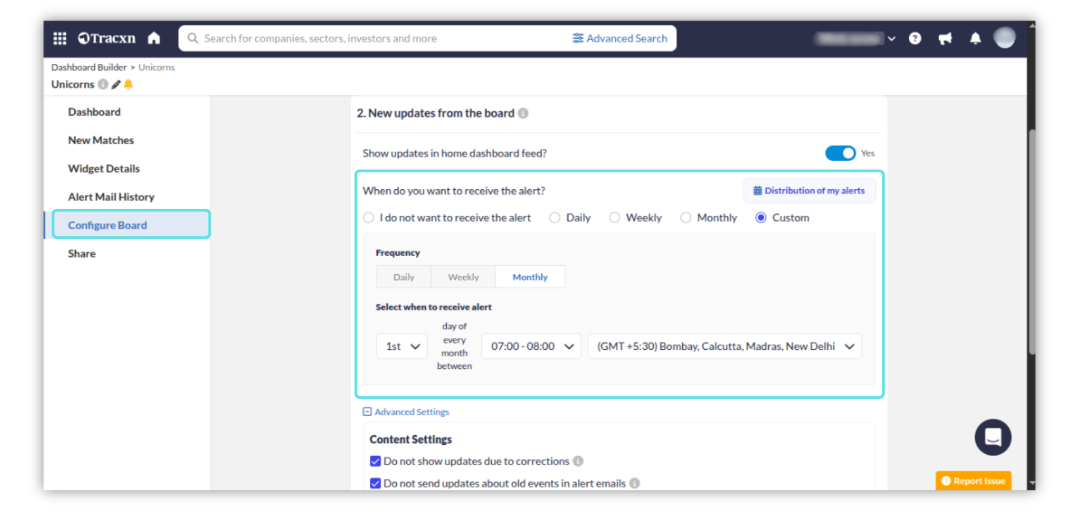Click the pencil edit icon beside Unicorns
This screenshot has height=515, width=1079.
coord(116,84)
